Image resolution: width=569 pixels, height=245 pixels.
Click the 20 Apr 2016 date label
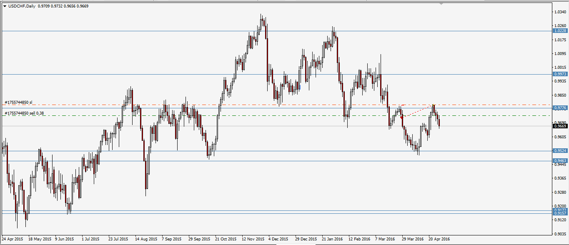tap(439, 239)
